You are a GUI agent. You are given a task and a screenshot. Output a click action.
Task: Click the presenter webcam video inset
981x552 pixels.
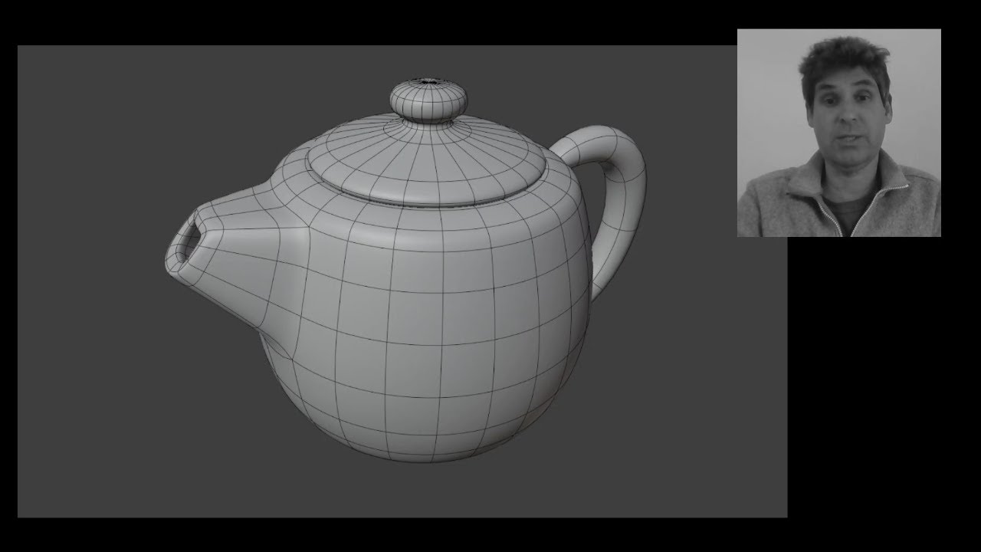(838, 133)
